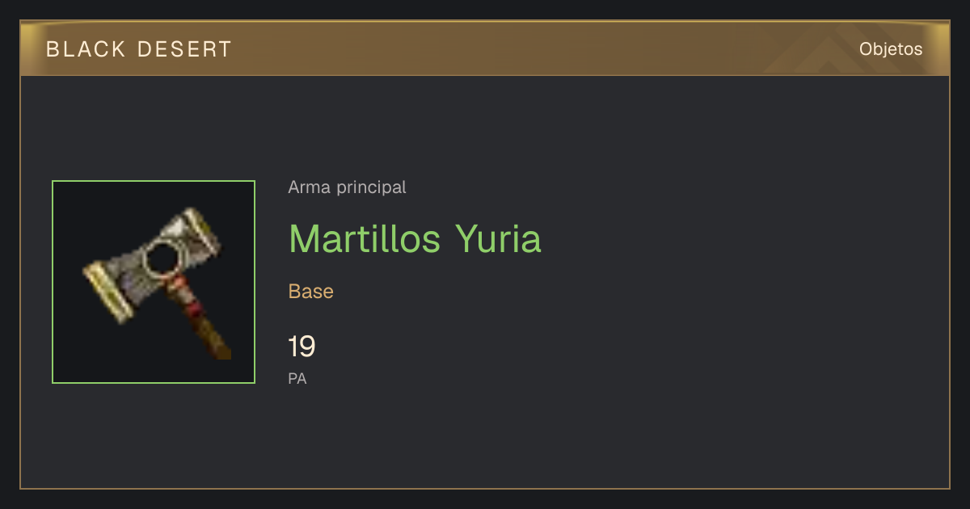Screen dimensions: 970x509
Task: Select the green-bordered item thumbnail frame
Action: [x=154, y=282]
